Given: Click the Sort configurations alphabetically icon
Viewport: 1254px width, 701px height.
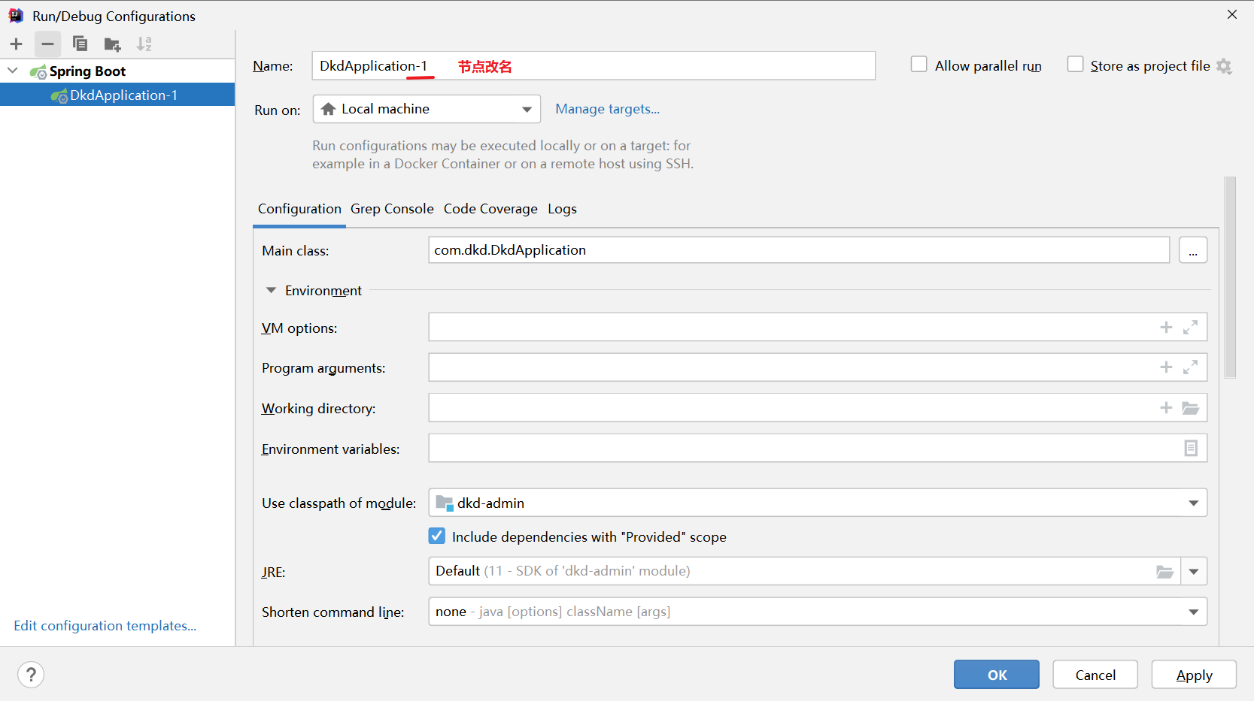Looking at the screenshot, I should pyautogui.click(x=144, y=44).
